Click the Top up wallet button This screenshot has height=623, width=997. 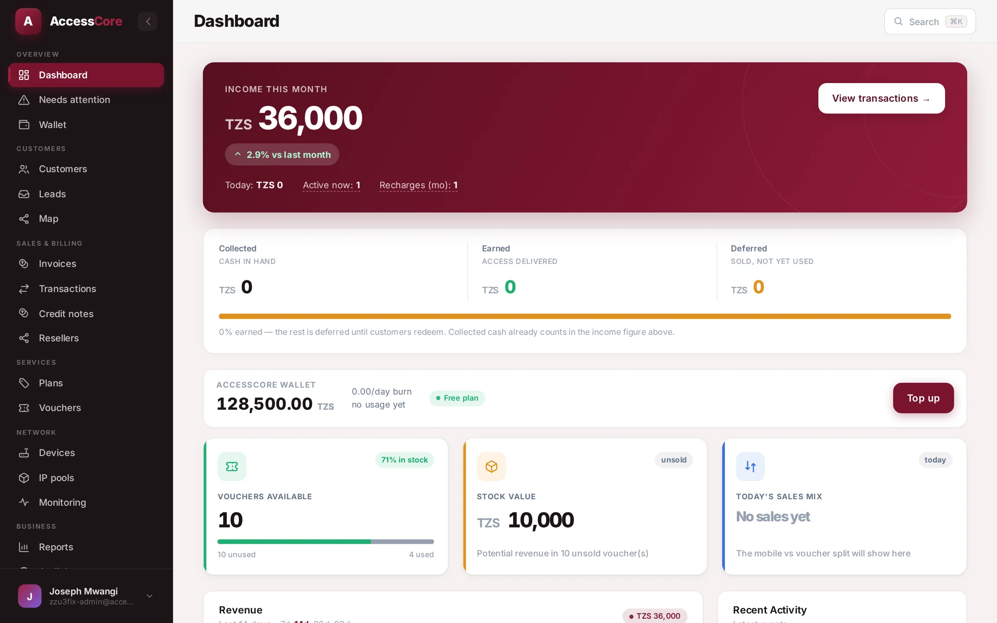[x=923, y=398]
